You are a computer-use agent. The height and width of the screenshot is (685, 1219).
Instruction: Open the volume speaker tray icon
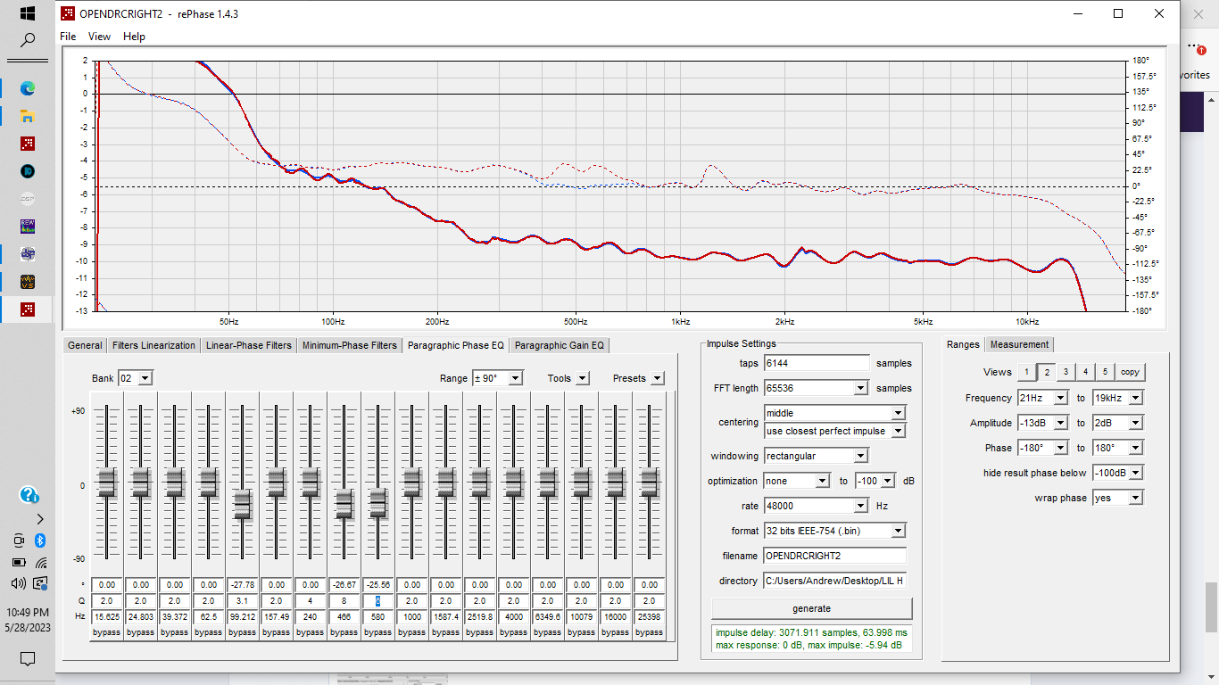18,584
